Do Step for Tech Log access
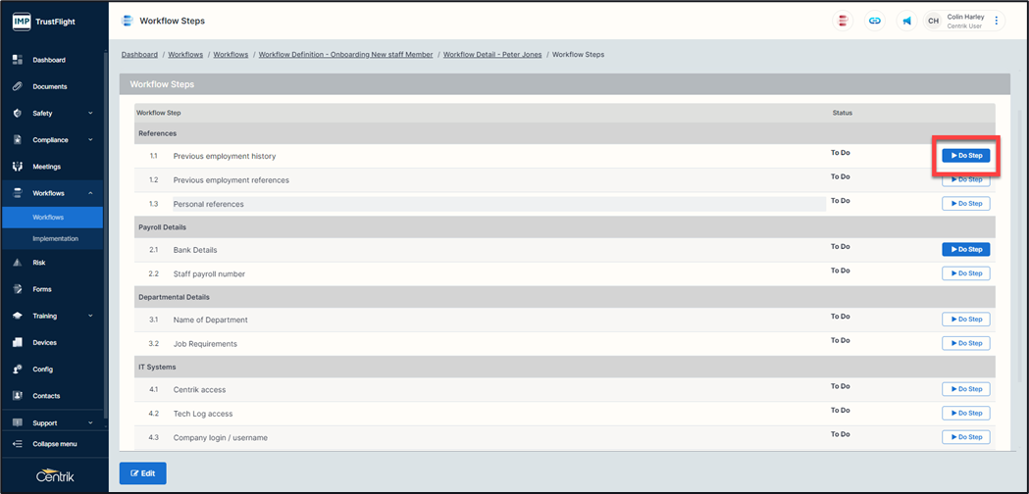Screen dimensions: 1029x494 click(x=966, y=413)
